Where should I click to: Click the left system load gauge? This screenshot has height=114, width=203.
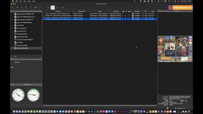pyautogui.click(x=18, y=95)
